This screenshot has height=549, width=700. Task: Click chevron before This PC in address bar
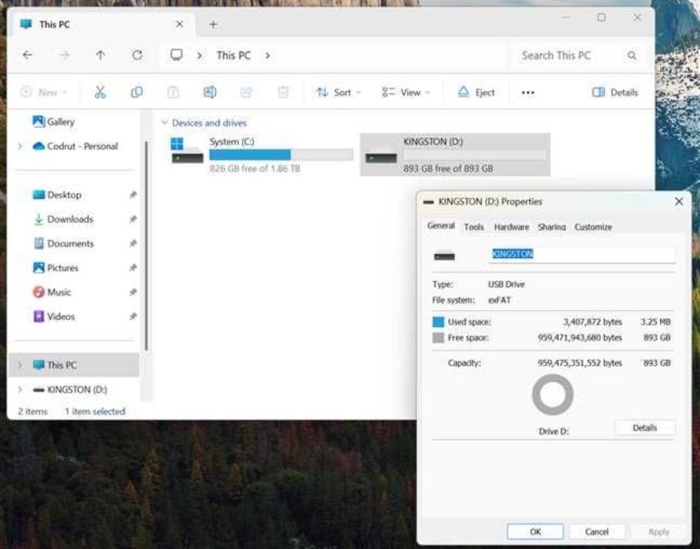pyautogui.click(x=199, y=56)
